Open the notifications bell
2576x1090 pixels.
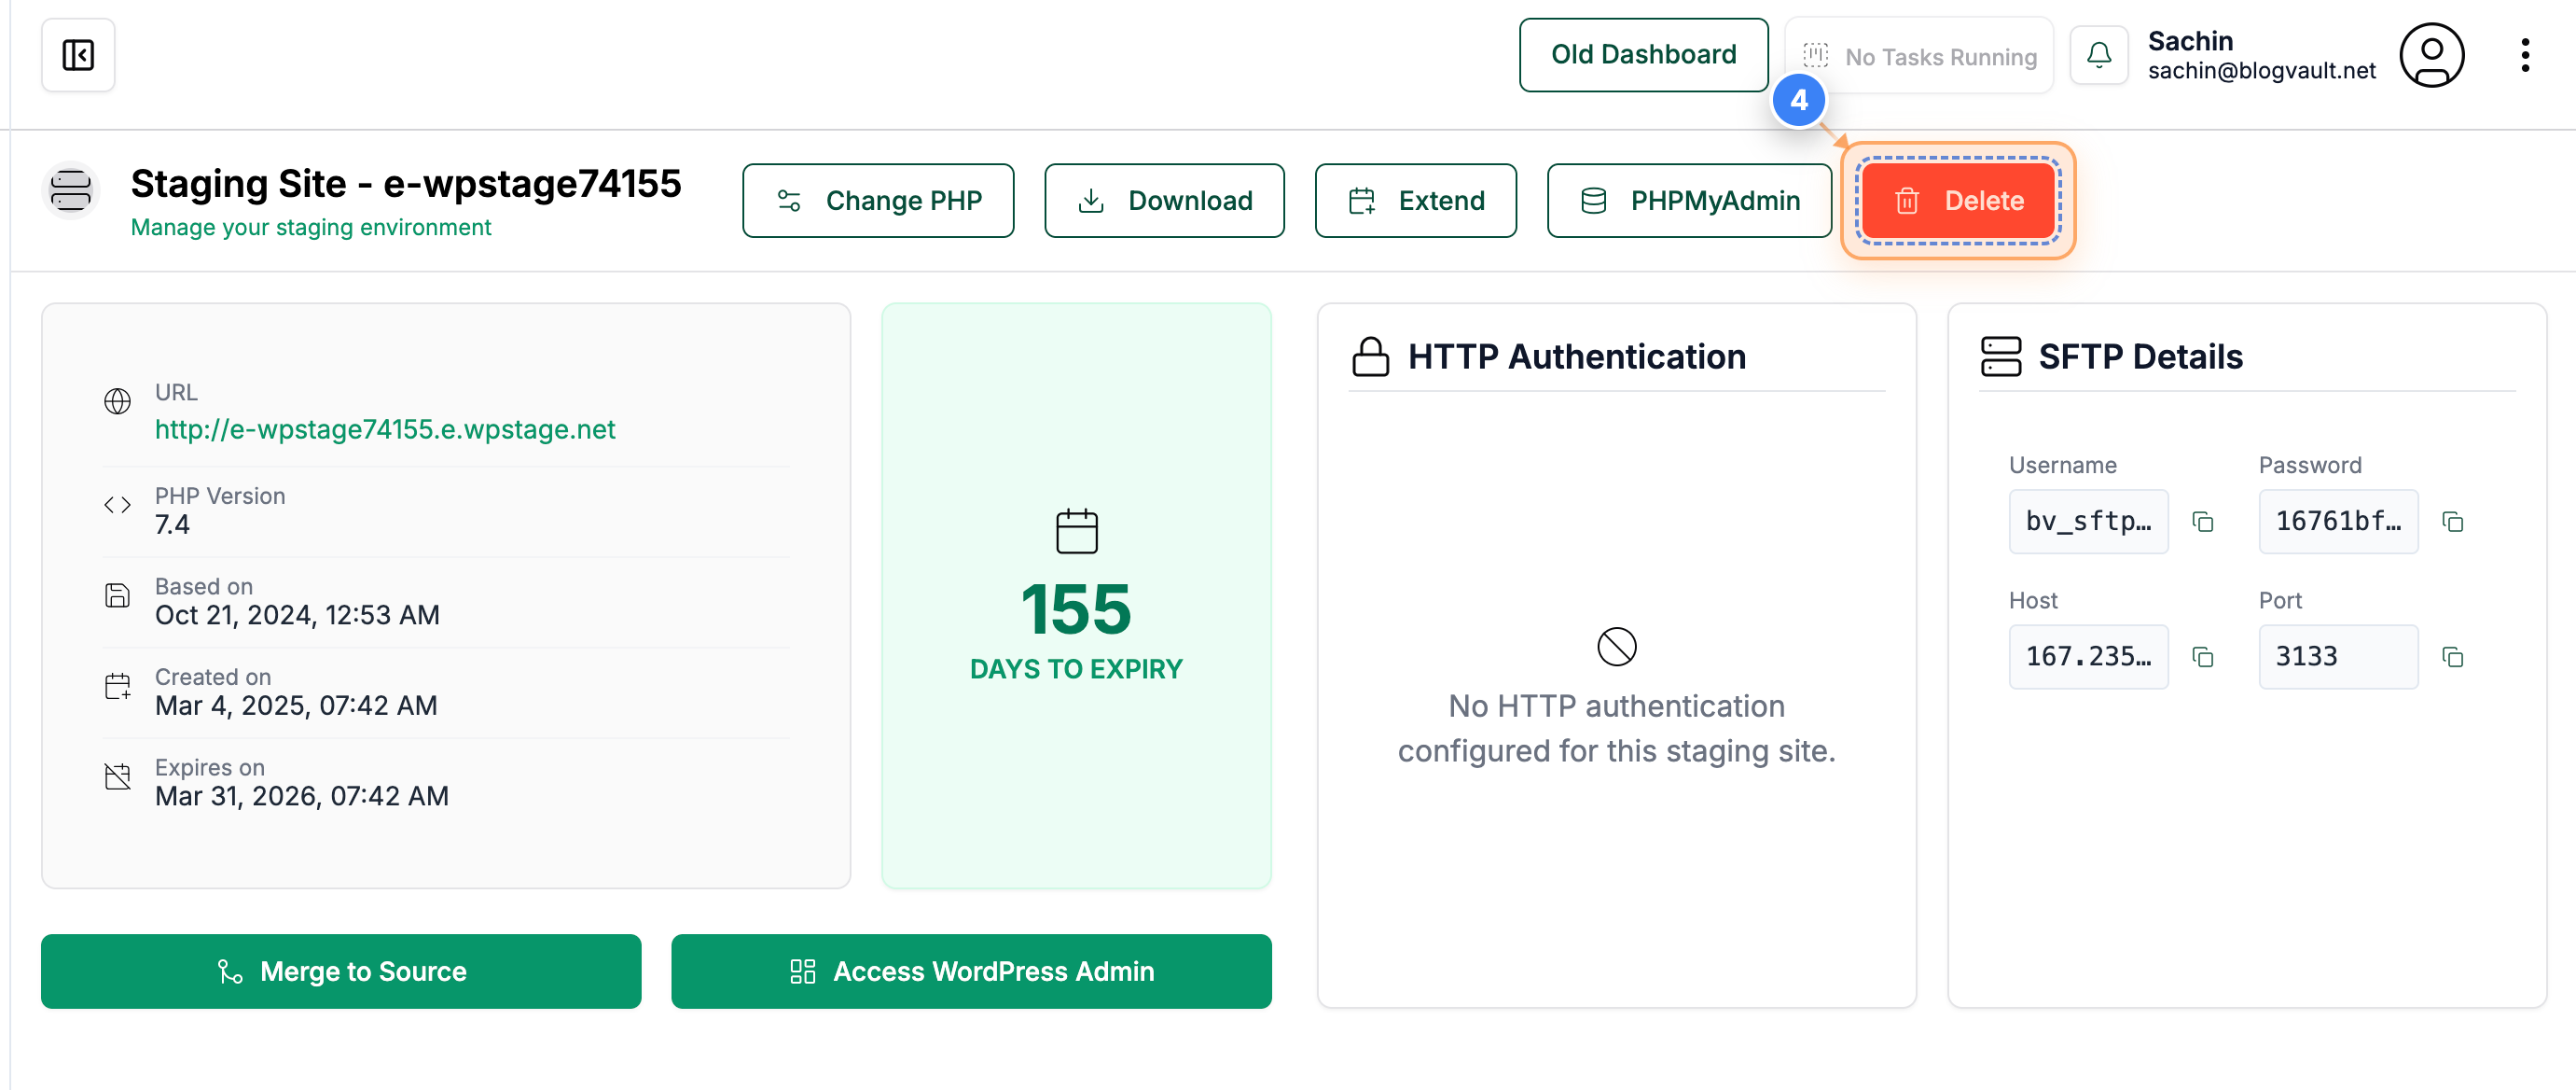pos(2099,55)
